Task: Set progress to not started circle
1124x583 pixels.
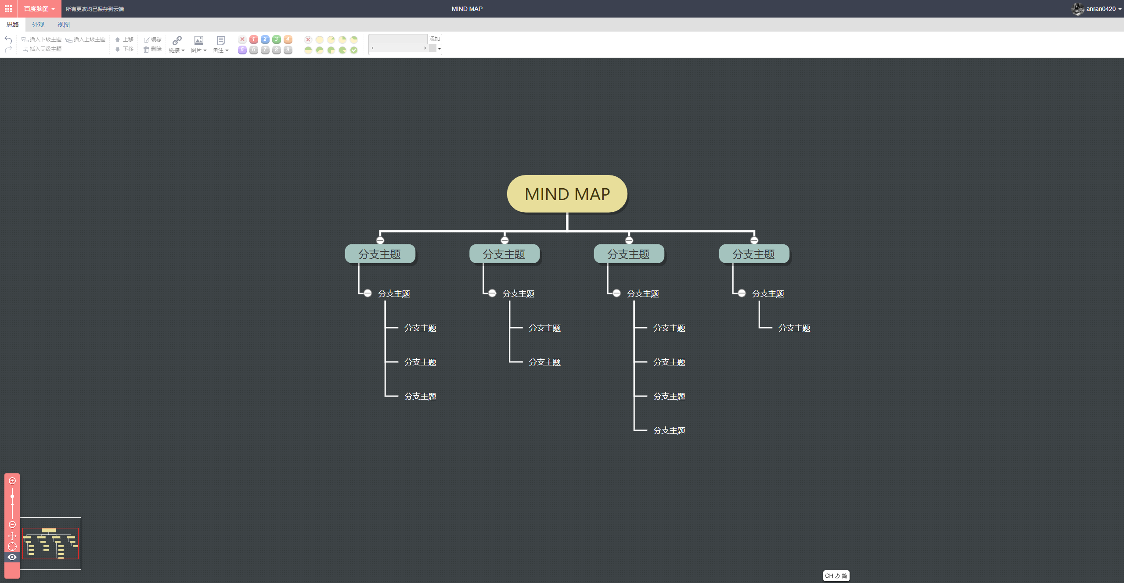Action: tap(320, 39)
